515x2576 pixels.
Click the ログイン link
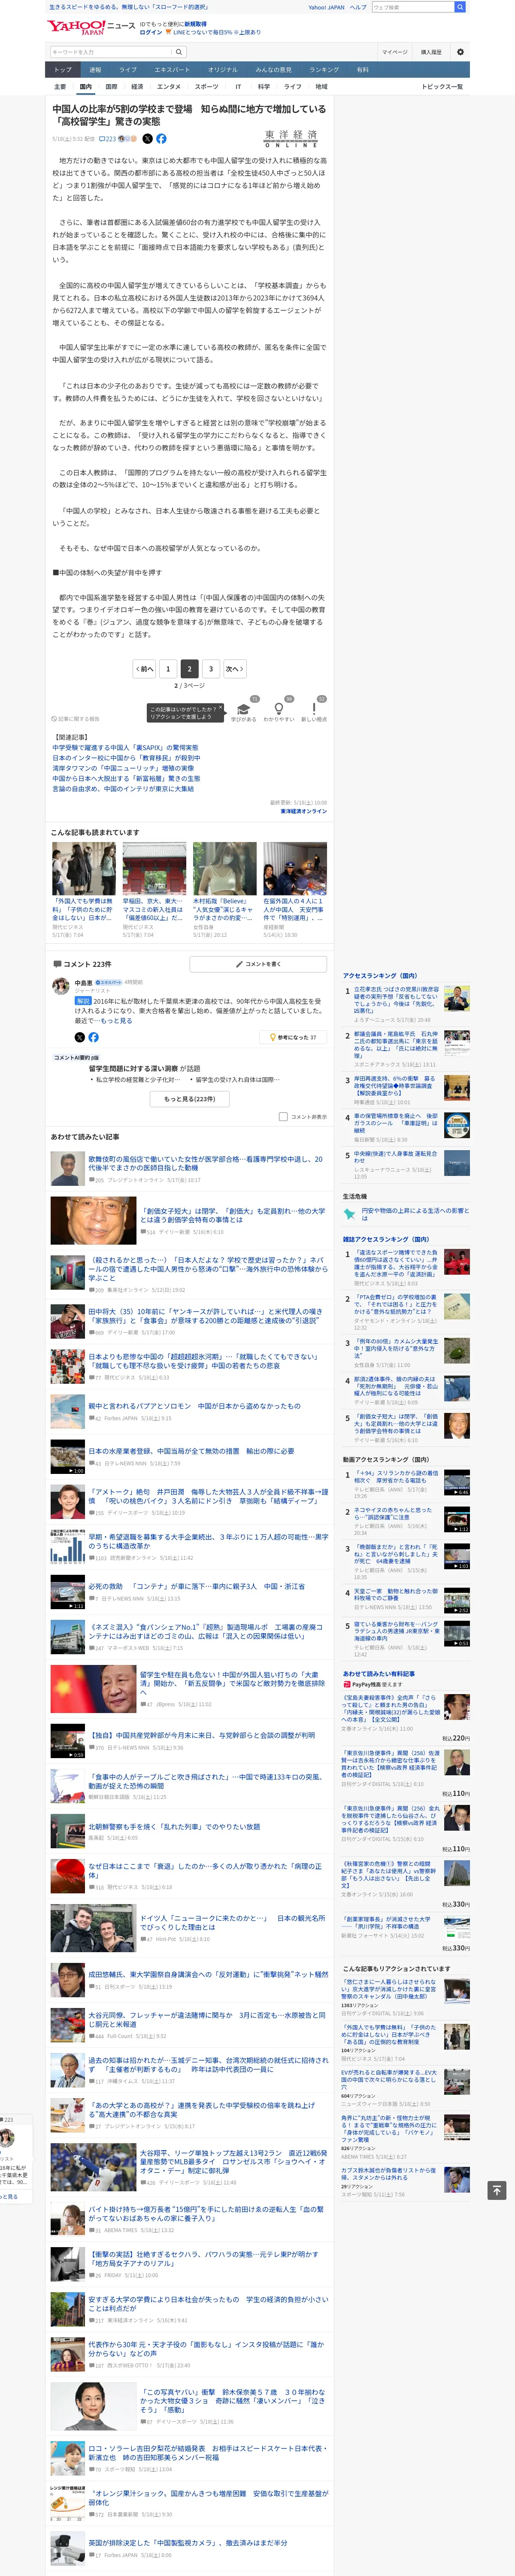[x=151, y=32]
